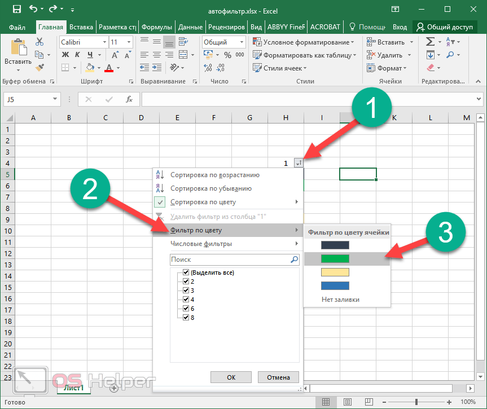Image resolution: width=487 pixels, height=409 pixels.
Task: Expand the 'Общий' number format dropdown
Action: coord(242,42)
